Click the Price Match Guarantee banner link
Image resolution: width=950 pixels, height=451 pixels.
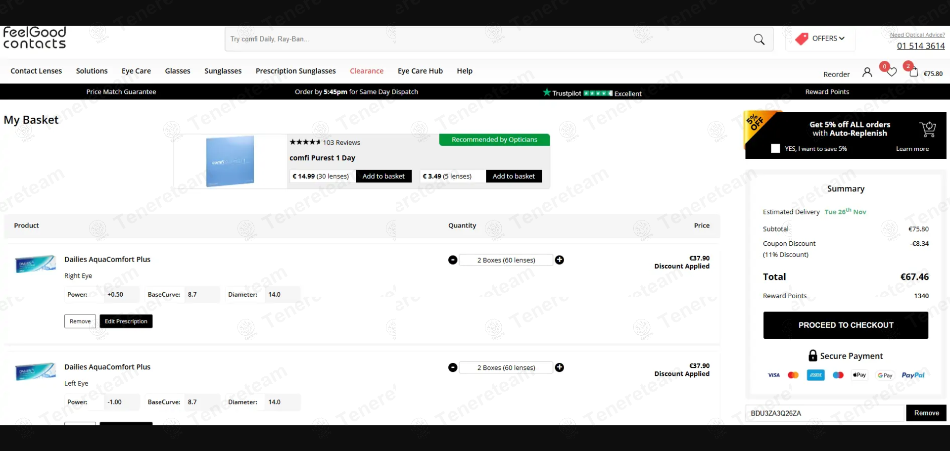[x=121, y=92]
